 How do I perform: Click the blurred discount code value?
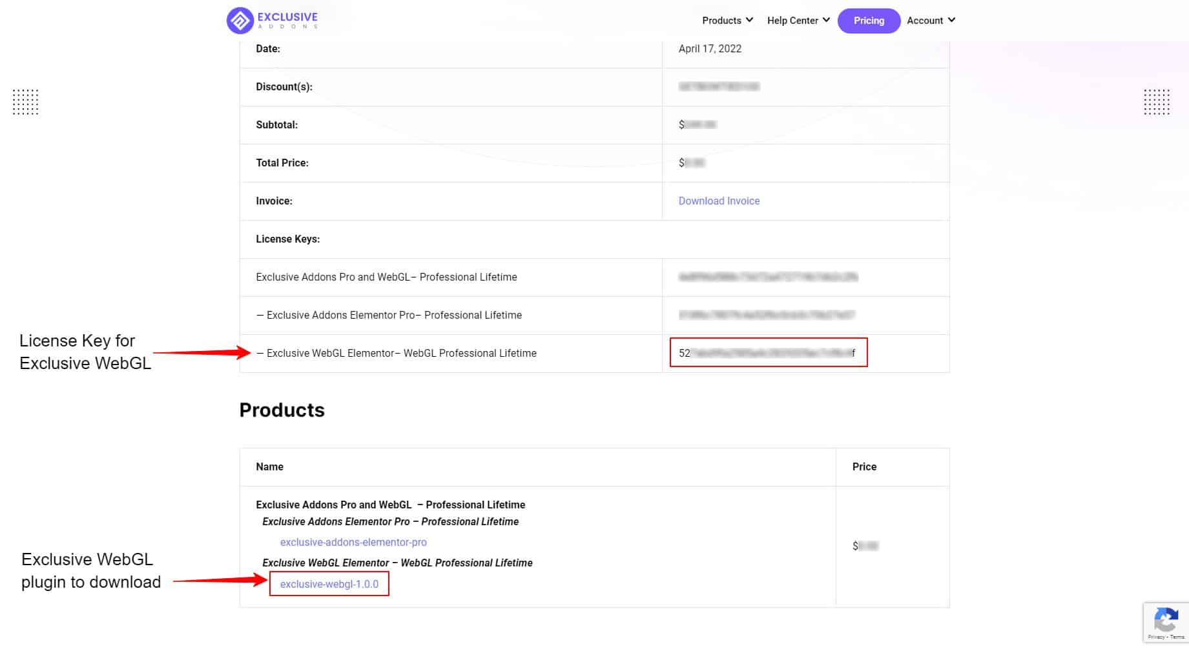719,86
